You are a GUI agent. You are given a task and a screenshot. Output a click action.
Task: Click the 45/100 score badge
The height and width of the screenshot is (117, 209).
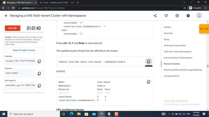[x=204, y=29]
